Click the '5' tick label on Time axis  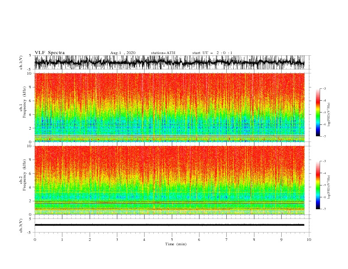[172, 240]
